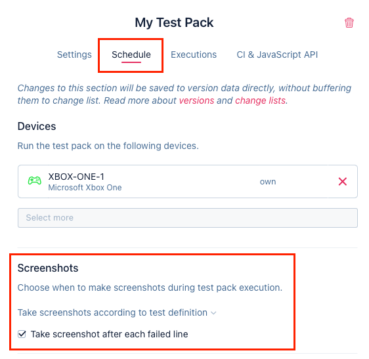Remove XBOX-ONE-1 device with red X
369x359 pixels.
(x=342, y=181)
